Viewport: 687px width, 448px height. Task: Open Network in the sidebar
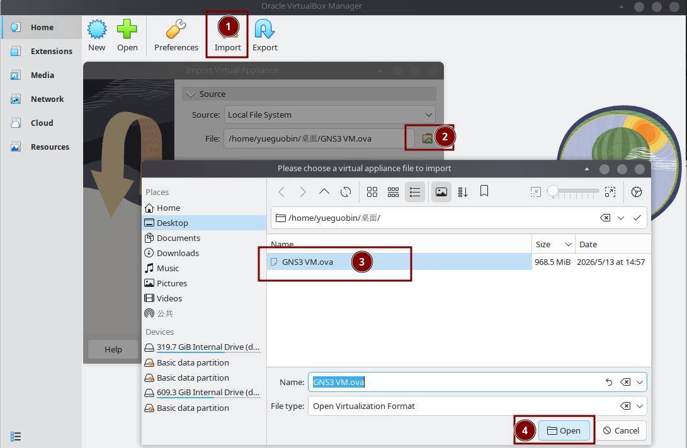(42, 99)
